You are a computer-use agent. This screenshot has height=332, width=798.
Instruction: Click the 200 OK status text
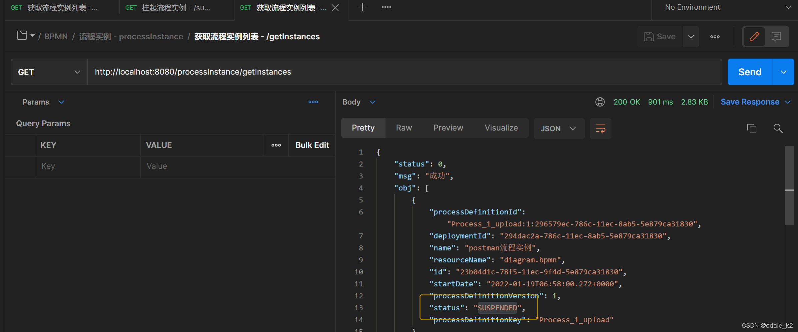click(x=627, y=102)
